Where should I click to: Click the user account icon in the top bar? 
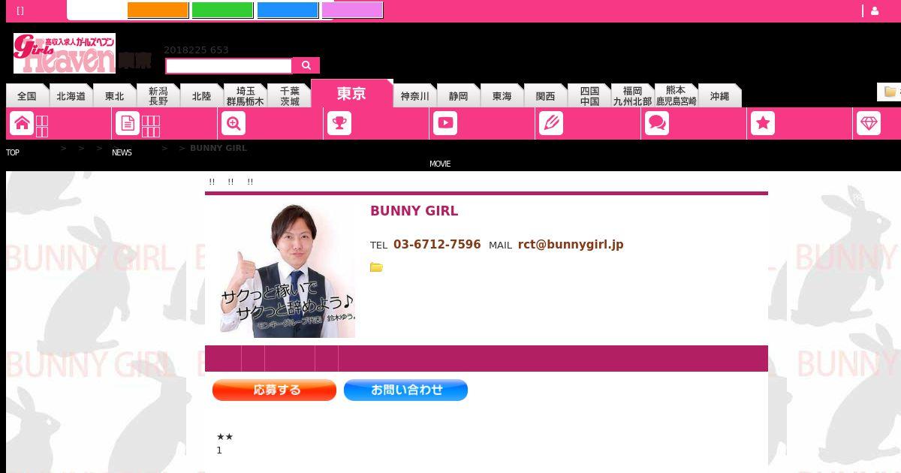875,11
